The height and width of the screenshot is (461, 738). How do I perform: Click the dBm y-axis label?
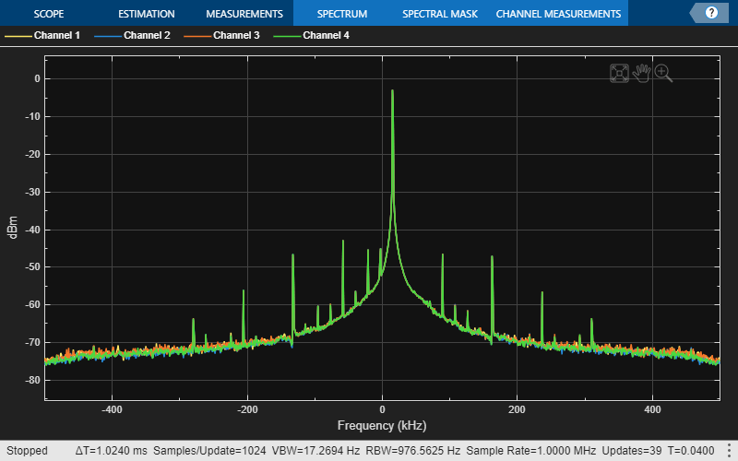pos(13,228)
